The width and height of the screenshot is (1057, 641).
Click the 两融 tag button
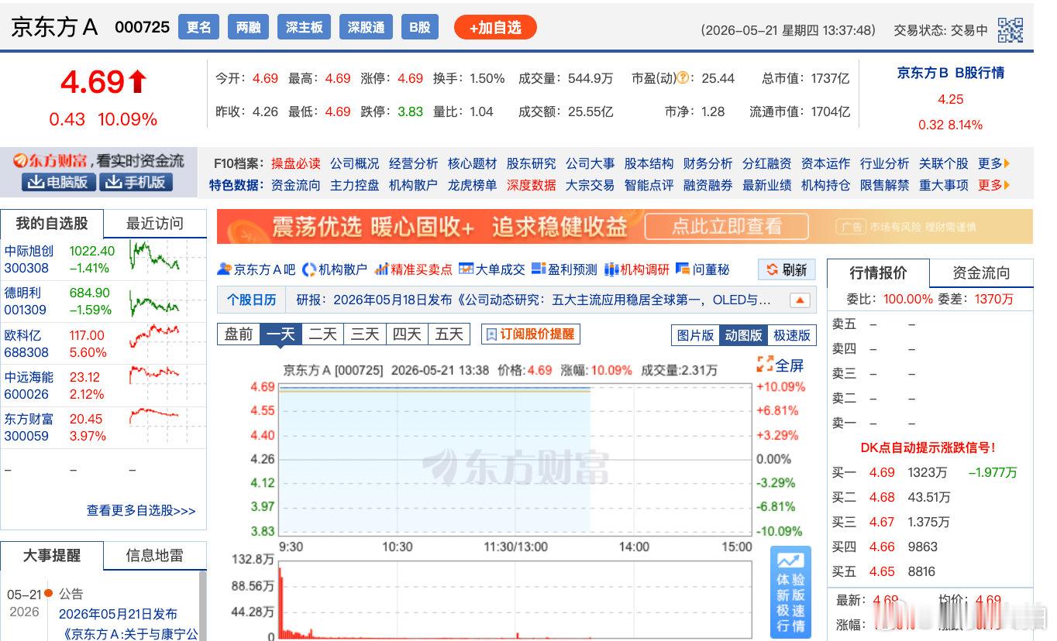(249, 27)
